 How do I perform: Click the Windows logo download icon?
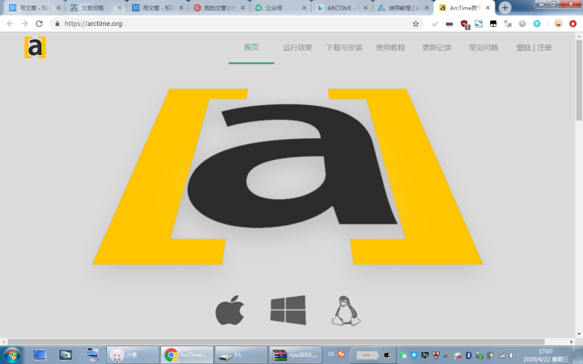point(288,310)
